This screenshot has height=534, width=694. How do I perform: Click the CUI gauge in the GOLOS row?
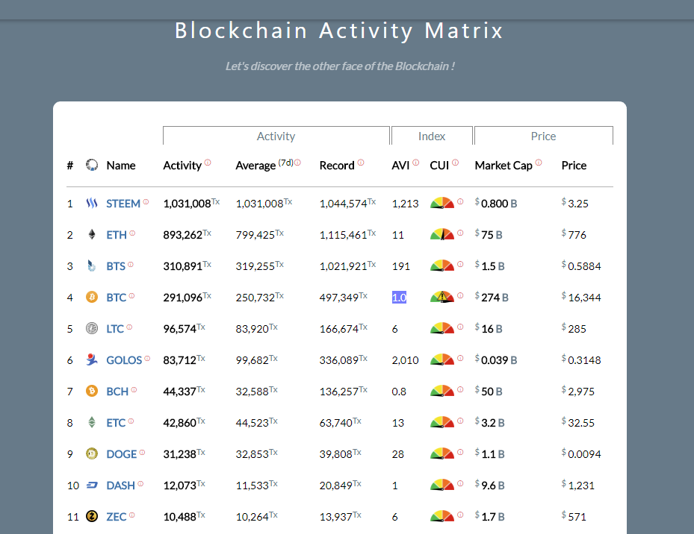click(x=442, y=359)
